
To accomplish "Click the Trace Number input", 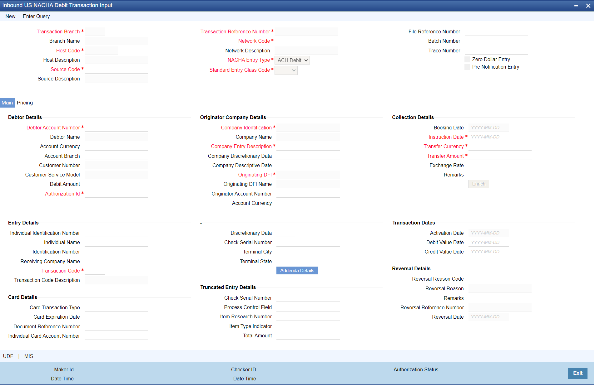I will click(x=496, y=51).
